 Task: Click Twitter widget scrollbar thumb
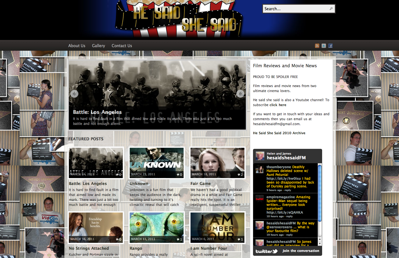320,193
